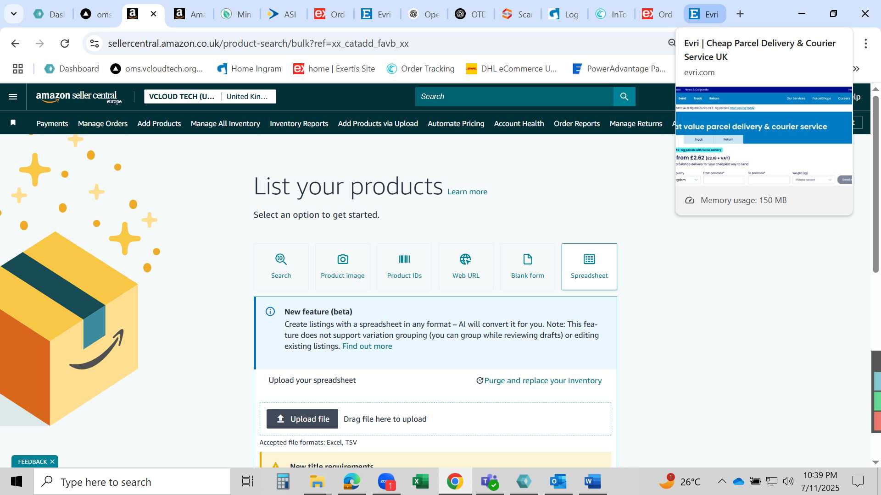Open the Order Tracking bookmark
Viewport: 881px width, 495px height.
420,69
